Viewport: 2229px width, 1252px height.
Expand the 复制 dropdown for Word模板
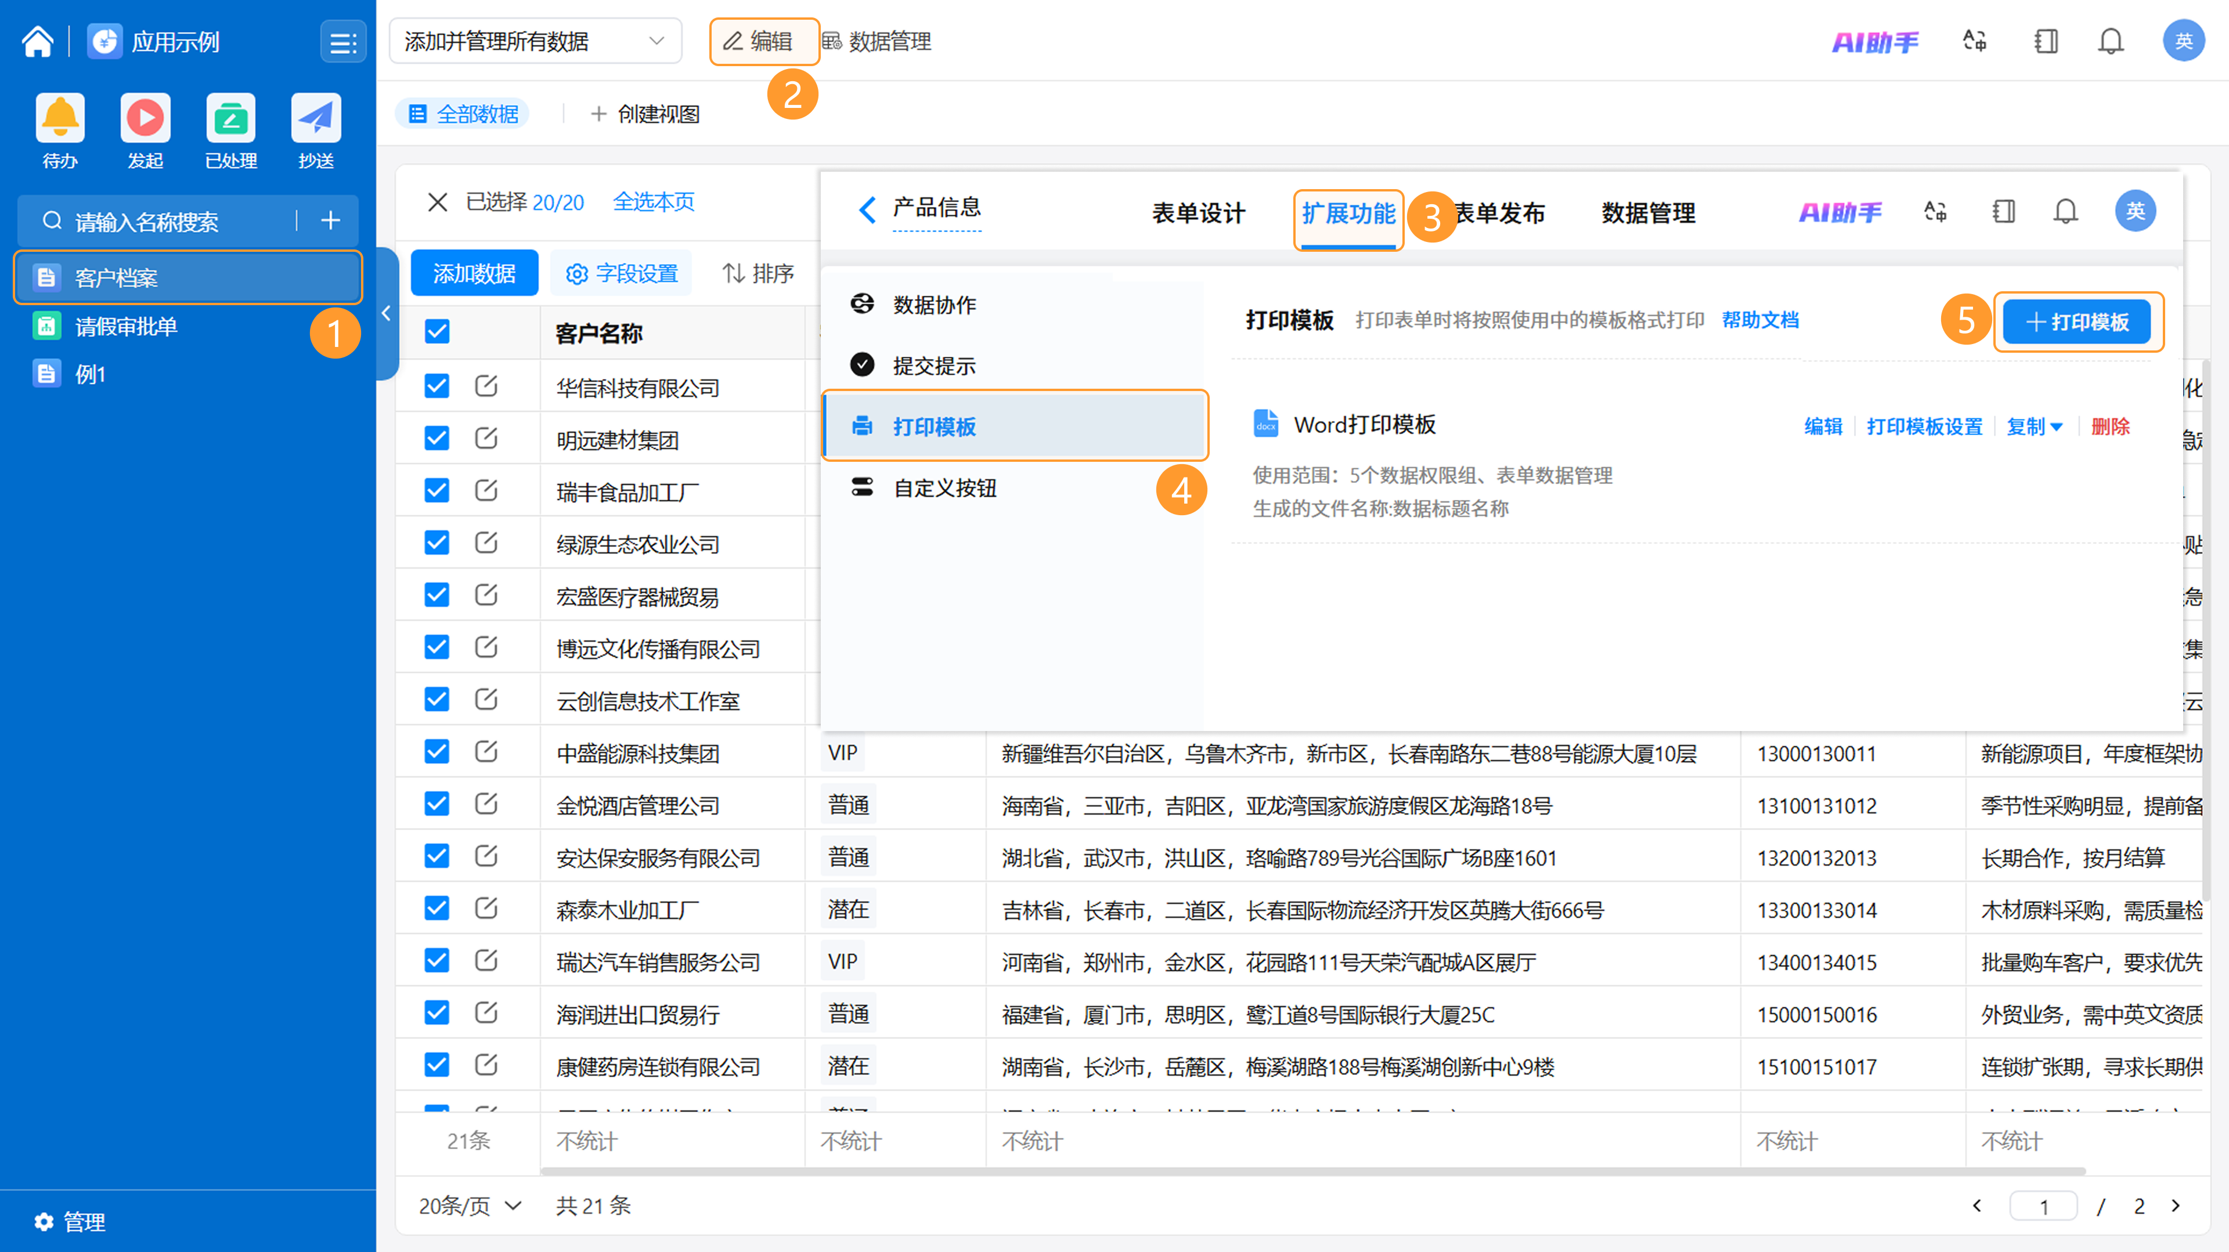coord(2035,426)
